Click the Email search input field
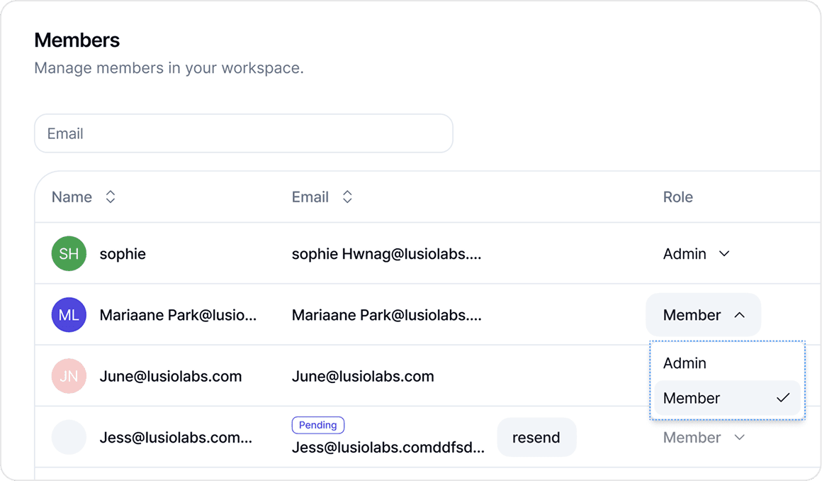822x481 pixels. pos(244,133)
